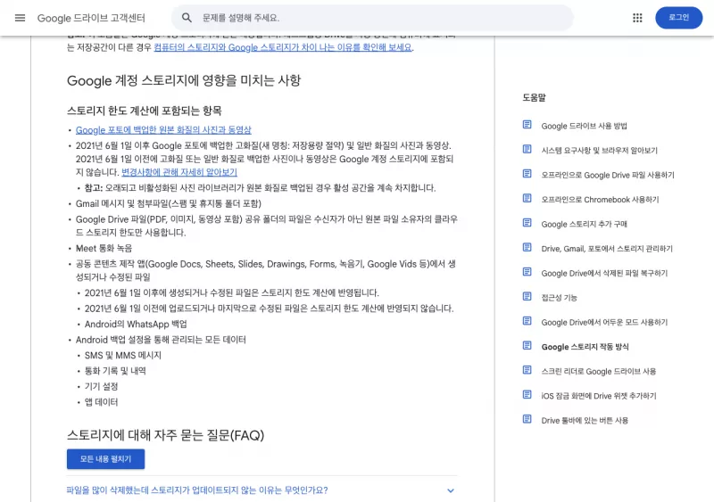
Task: Open 오프라인으로 Google Drive 파일 사용하기 article
Action: 608,176
